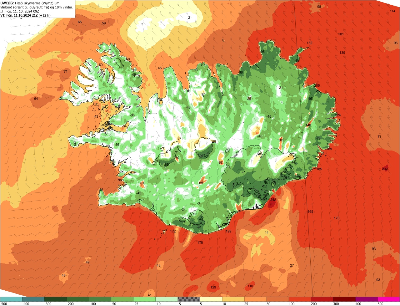Screen dimensions: 400x306
Task: Pick magenta legend swatch right of 500
Action: [389, 299]
